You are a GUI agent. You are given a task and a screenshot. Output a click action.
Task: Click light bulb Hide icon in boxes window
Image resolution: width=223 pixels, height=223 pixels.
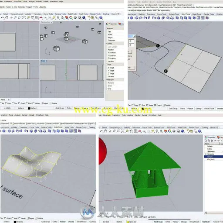click(x=58, y=18)
